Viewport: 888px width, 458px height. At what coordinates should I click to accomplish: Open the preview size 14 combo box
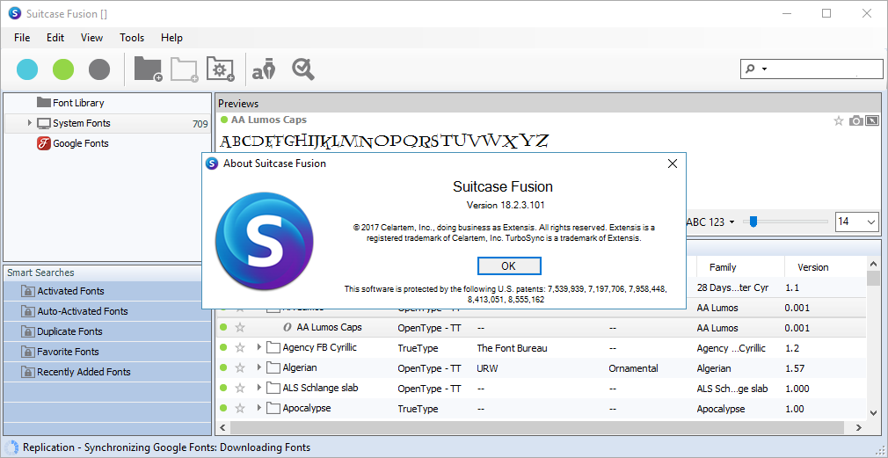pyautogui.click(x=857, y=222)
